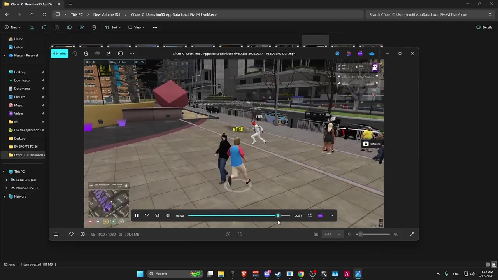Open Google Chrome from taskbar
The width and height of the screenshot is (498, 280).
click(301, 274)
